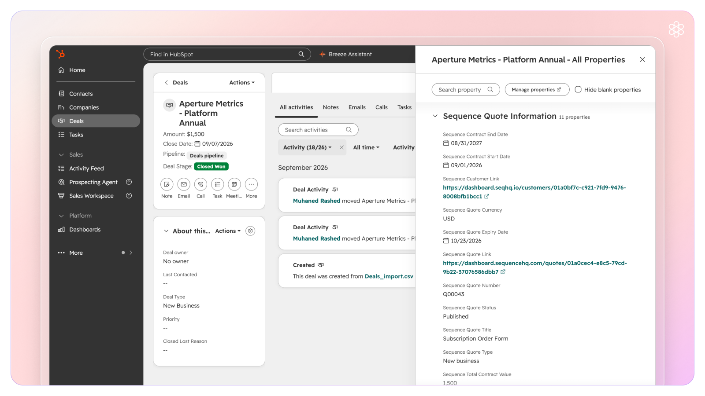Click the Meeting action icon
Image resolution: width=705 pixels, height=396 pixels.
234,184
